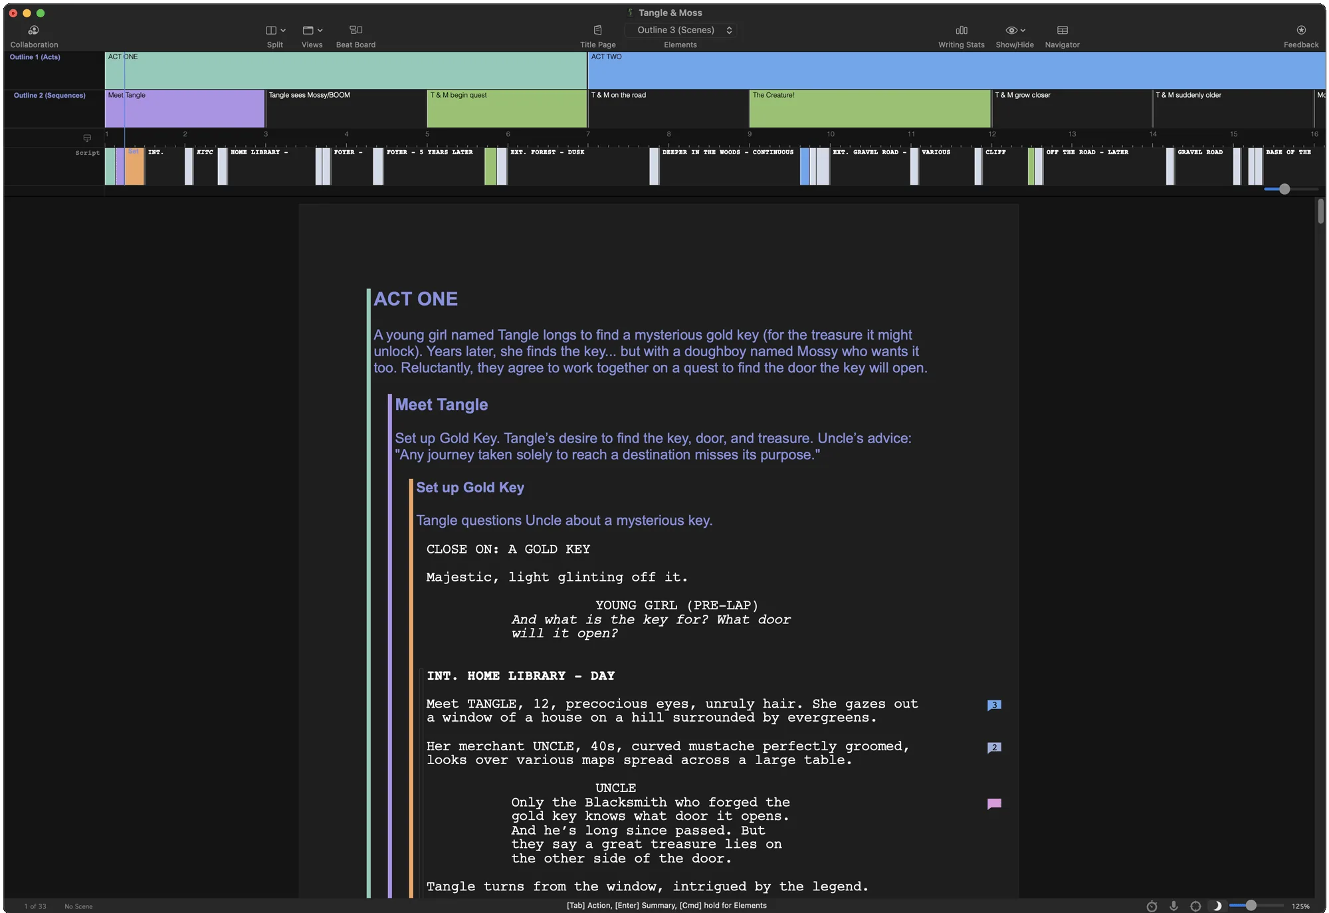
Task: Toggle the timeline notes icon beside ruler
Action: 87,138
